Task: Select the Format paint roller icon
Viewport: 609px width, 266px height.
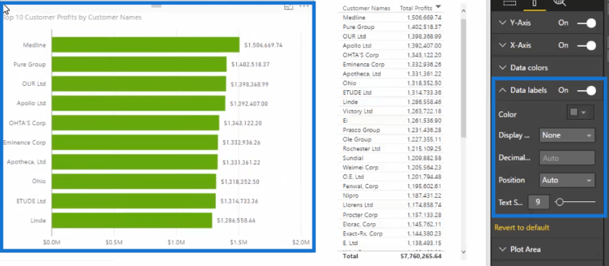Action: coord(534,3)
